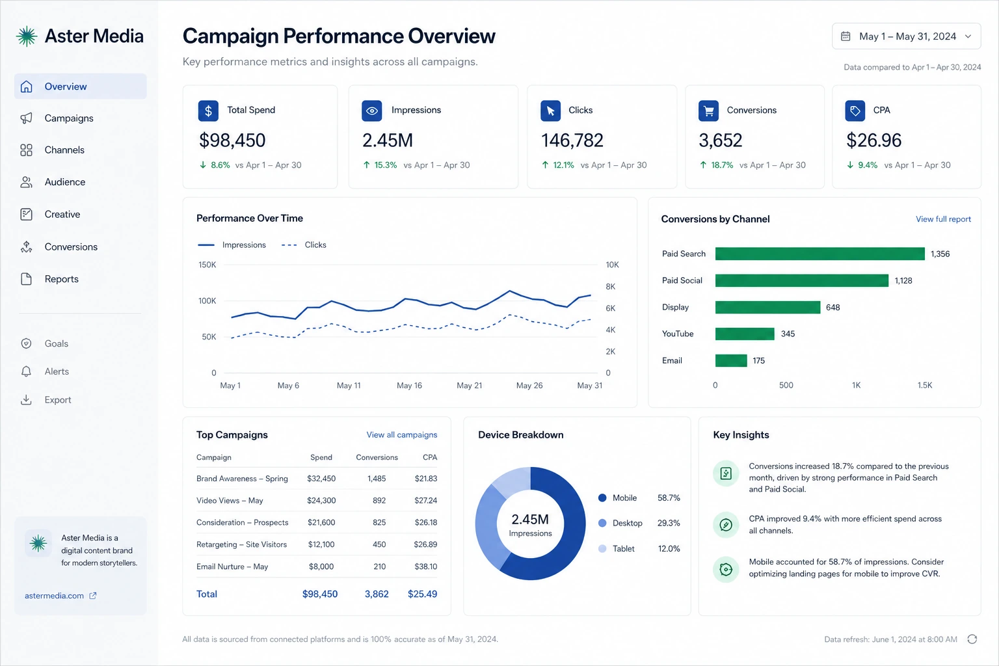Click the Campaigns megaphone icon in sidebar

(x=27, y=118)
